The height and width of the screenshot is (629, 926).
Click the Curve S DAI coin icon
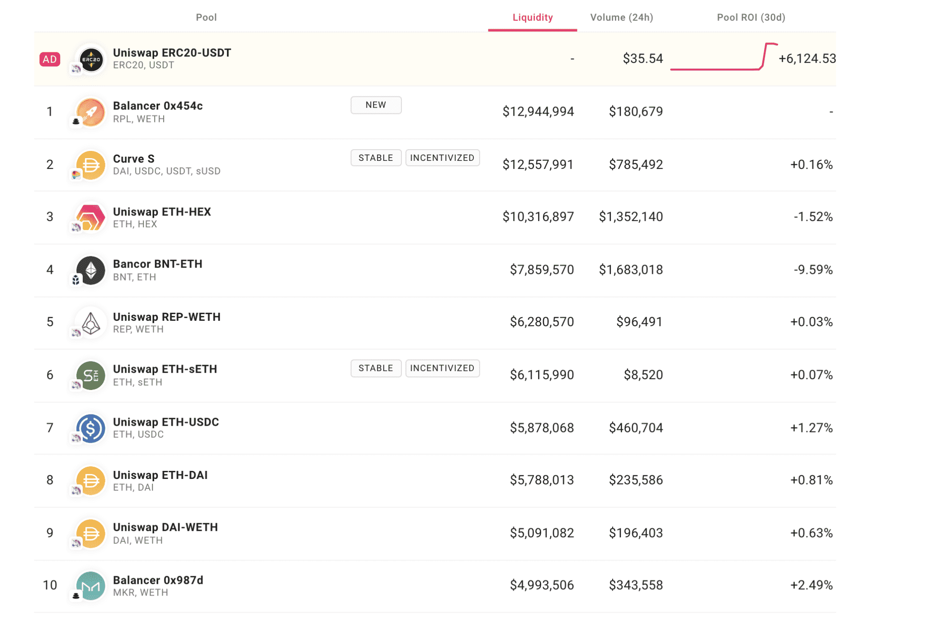click(91, 165)
